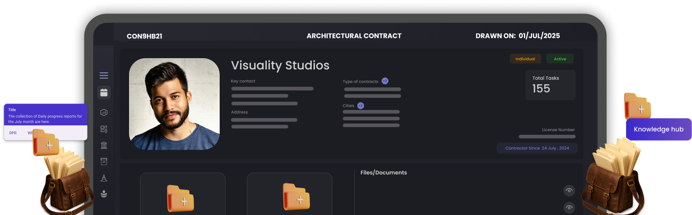
Task: Click the Visuality Studios heading
Action: point(280,65)
